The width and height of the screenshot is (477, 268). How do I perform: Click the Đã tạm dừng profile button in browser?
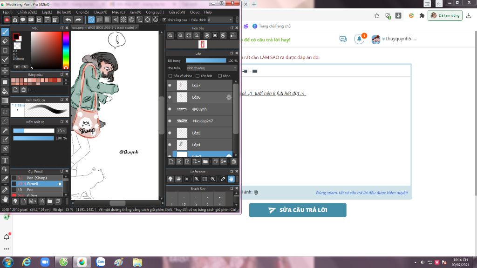(445, 15)
